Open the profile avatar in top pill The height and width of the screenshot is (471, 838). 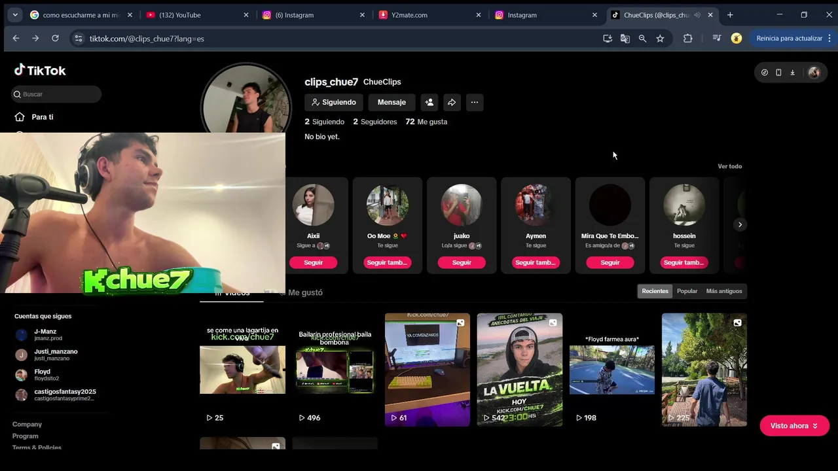(x=814, y=73)
